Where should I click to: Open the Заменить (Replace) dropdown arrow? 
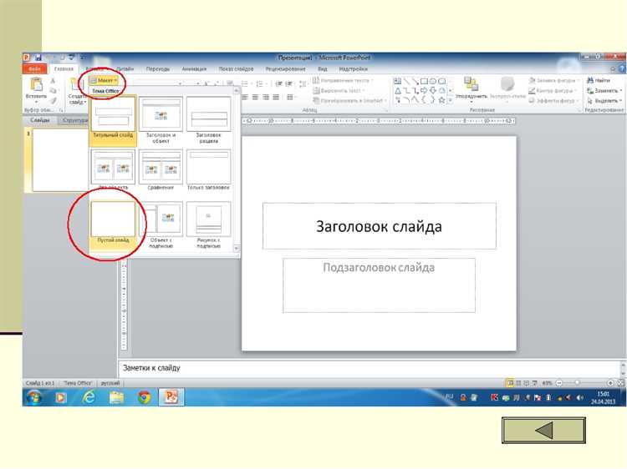pyautogui.click(x=621, y=91)
